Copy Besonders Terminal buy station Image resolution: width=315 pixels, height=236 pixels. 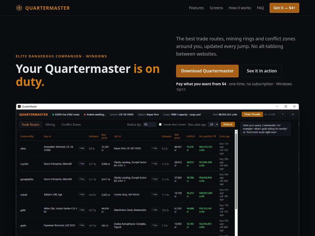[x=82, y=148]
